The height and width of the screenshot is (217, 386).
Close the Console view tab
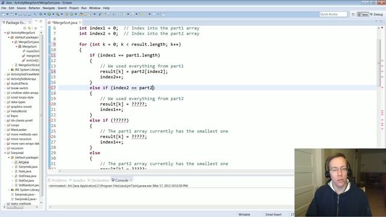(131, 180)
